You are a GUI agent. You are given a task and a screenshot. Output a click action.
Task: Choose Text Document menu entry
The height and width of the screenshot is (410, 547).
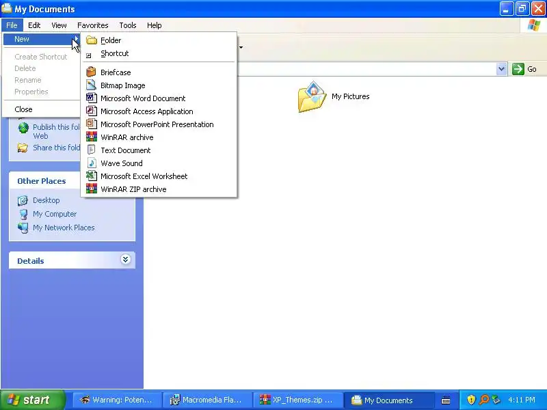[159, 150]
